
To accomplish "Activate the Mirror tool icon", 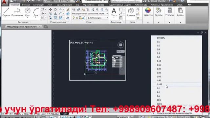I will coord(55,14).
